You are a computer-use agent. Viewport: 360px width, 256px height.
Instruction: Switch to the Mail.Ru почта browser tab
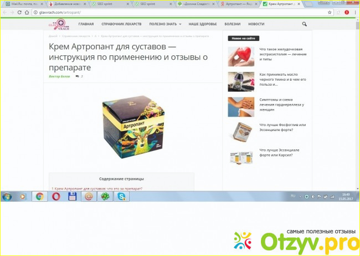click(x=23, y=4)
